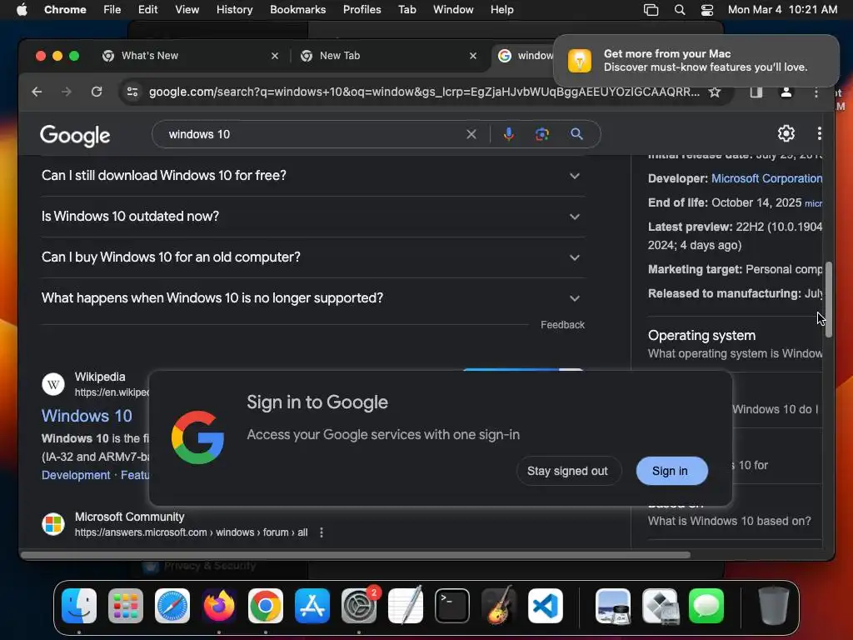The height and width of the screenshot is (640, 853).
Task: Open GarageBand from the Dock
Action: click(499, 606)
